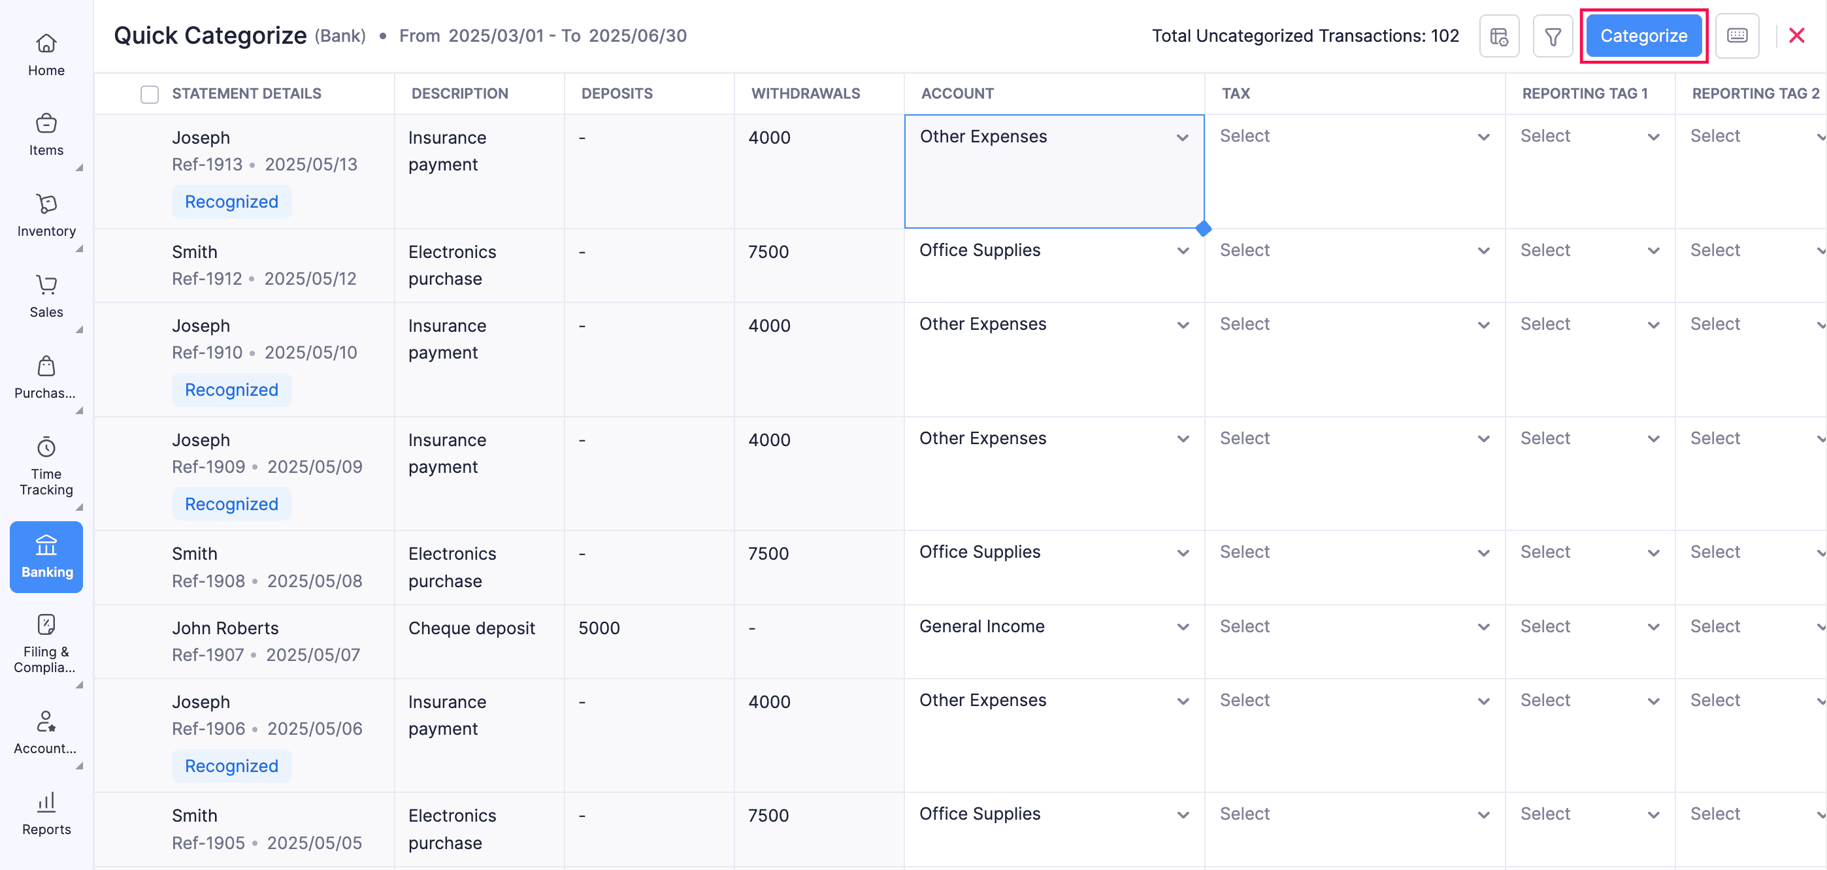The image size is (1827, 870).
Task: Expand Account dropdown for Ref-1913 row
Action: [1181, 138]
